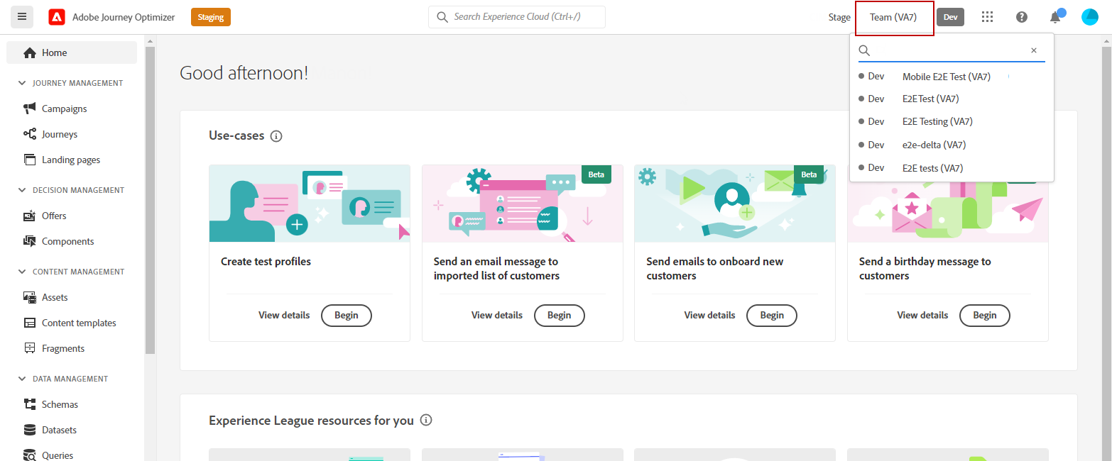View details for Create test profiles
1112x461 pixels.
click(284, 315)
